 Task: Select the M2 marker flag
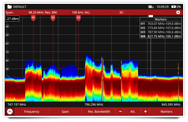(x=53, y=18)
